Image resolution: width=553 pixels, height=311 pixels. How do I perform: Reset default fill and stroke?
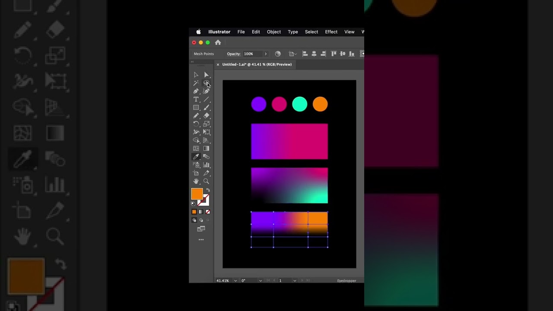193,204
